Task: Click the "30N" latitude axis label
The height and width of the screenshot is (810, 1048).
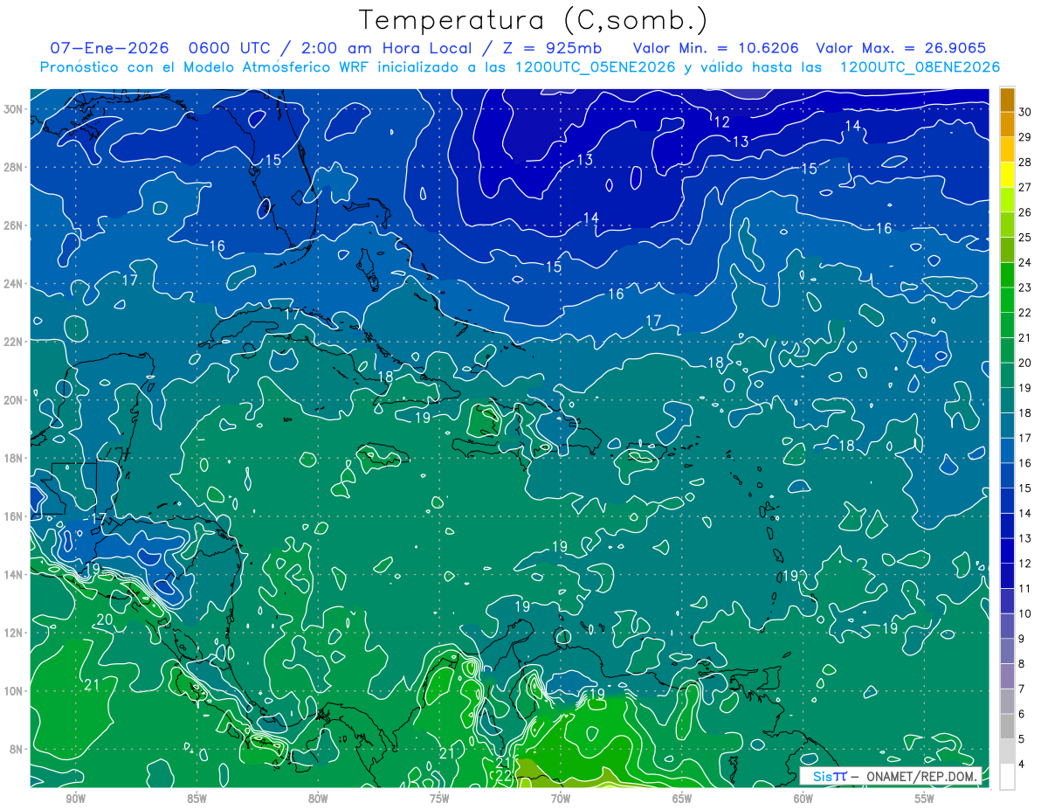Action: (13, 108)
